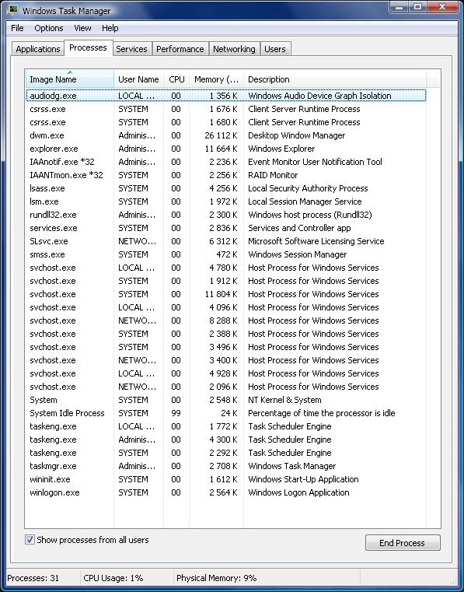
Task: Close the Task Manager window
Action: [x=442, y=7]
